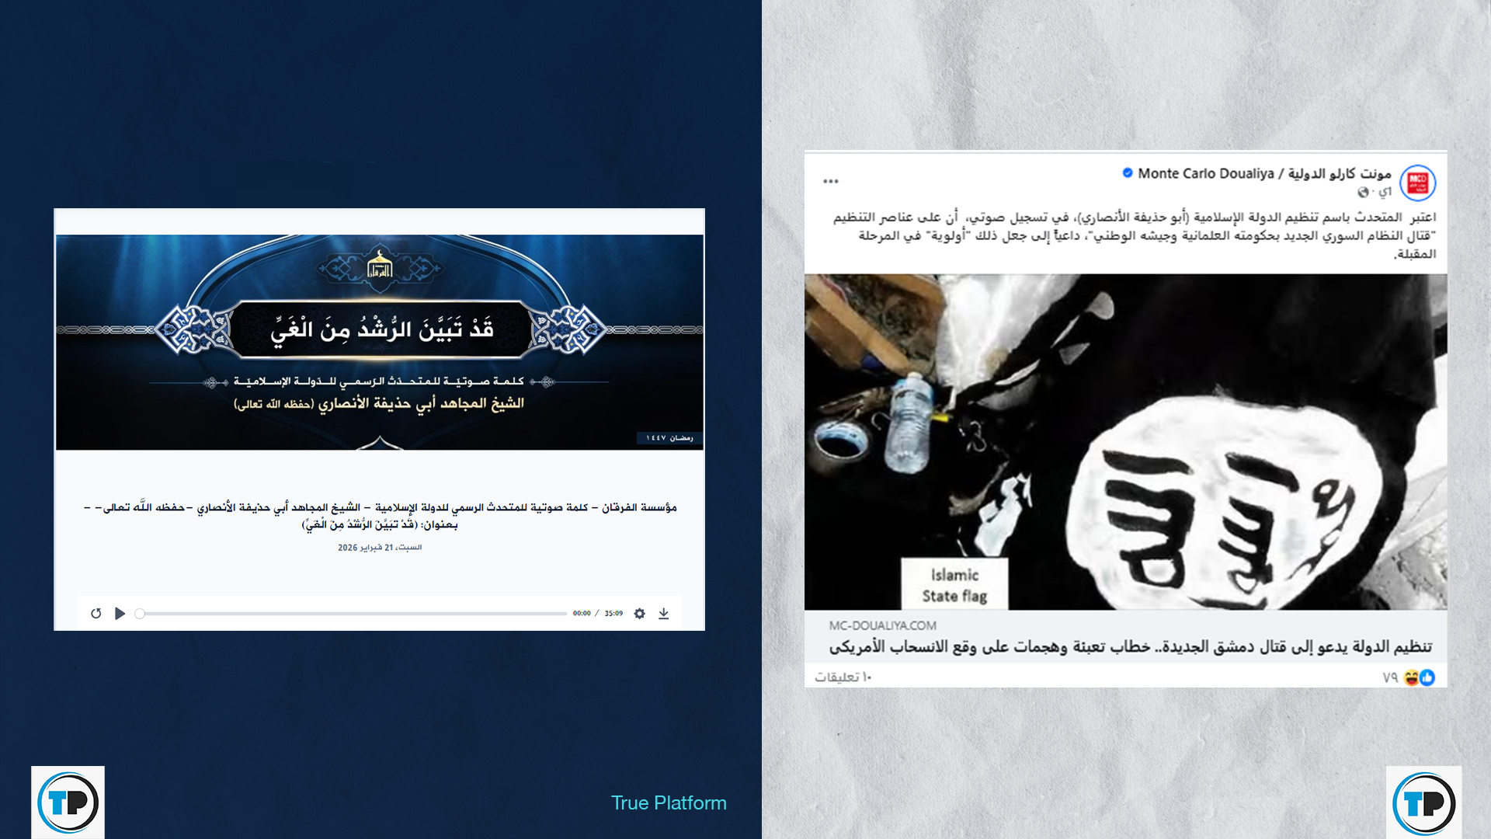The height and width of the screenshot is (839, 1491).
Task: Click the audio progress slider track
Action: (x=353, y=614)
